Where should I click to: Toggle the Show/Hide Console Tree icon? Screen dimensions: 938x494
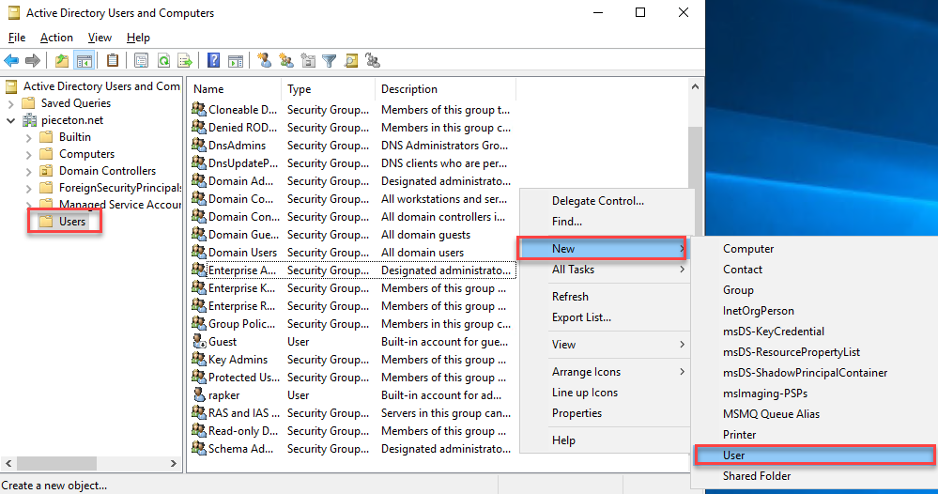(x=85, y=60)
